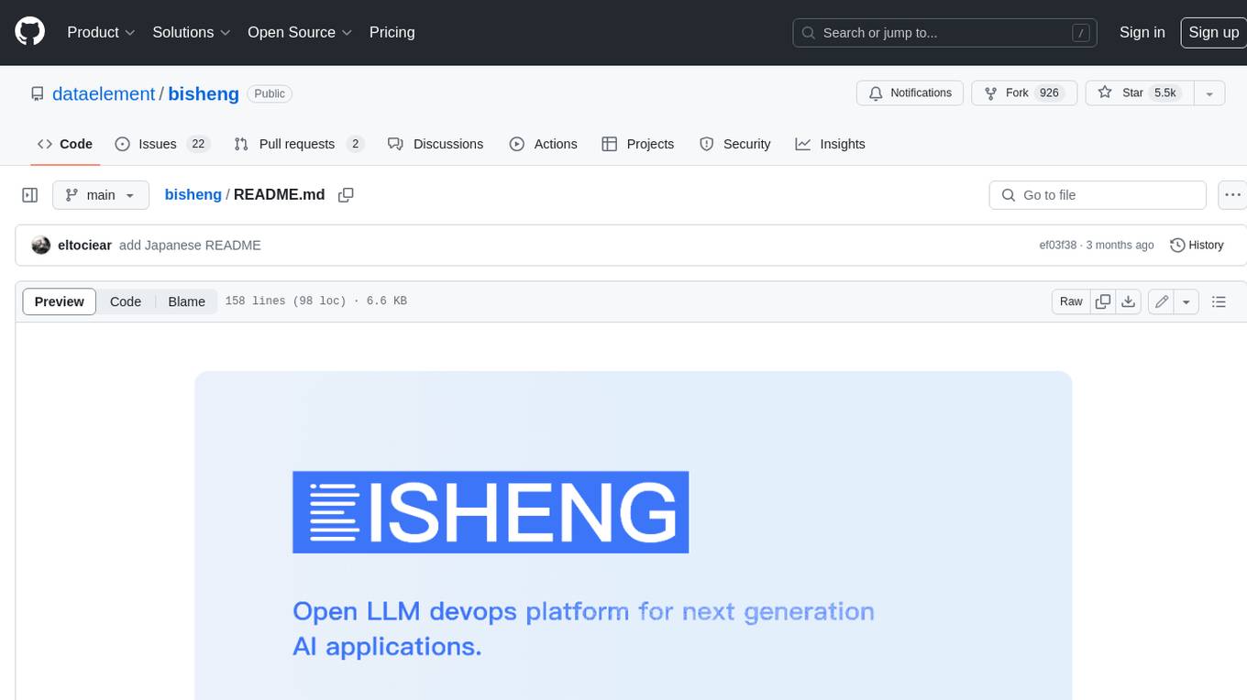Edit the file with pencil icon
The height and width of the screenshot is (700, 1247).
pyautogui.click(x=1162, y=301)
